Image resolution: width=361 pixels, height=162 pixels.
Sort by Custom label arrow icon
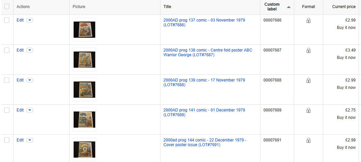288,7
